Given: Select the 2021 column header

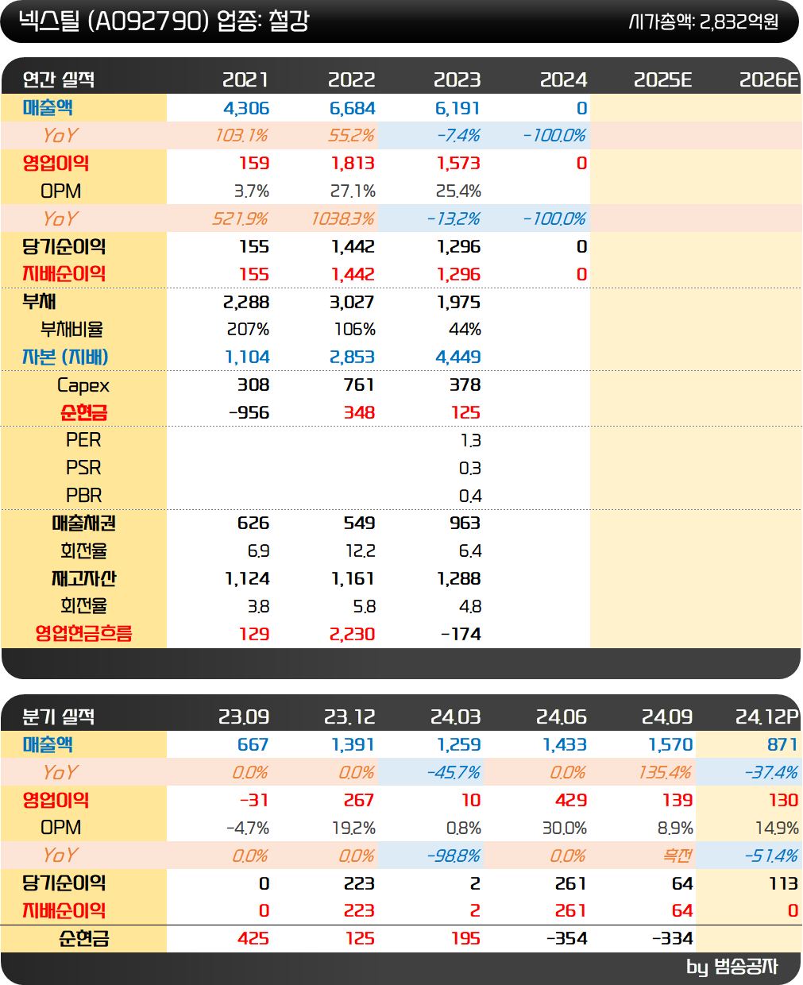Looking at the screenshot, I should coord(245,79).
